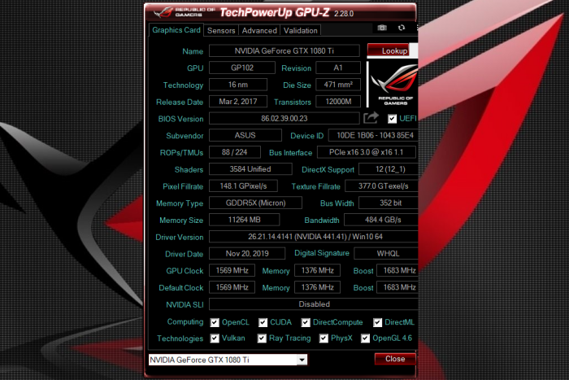This screenshot has width=569, height=380.
Task: Open the GPU selection dropdown arrow
Action: 302,360
